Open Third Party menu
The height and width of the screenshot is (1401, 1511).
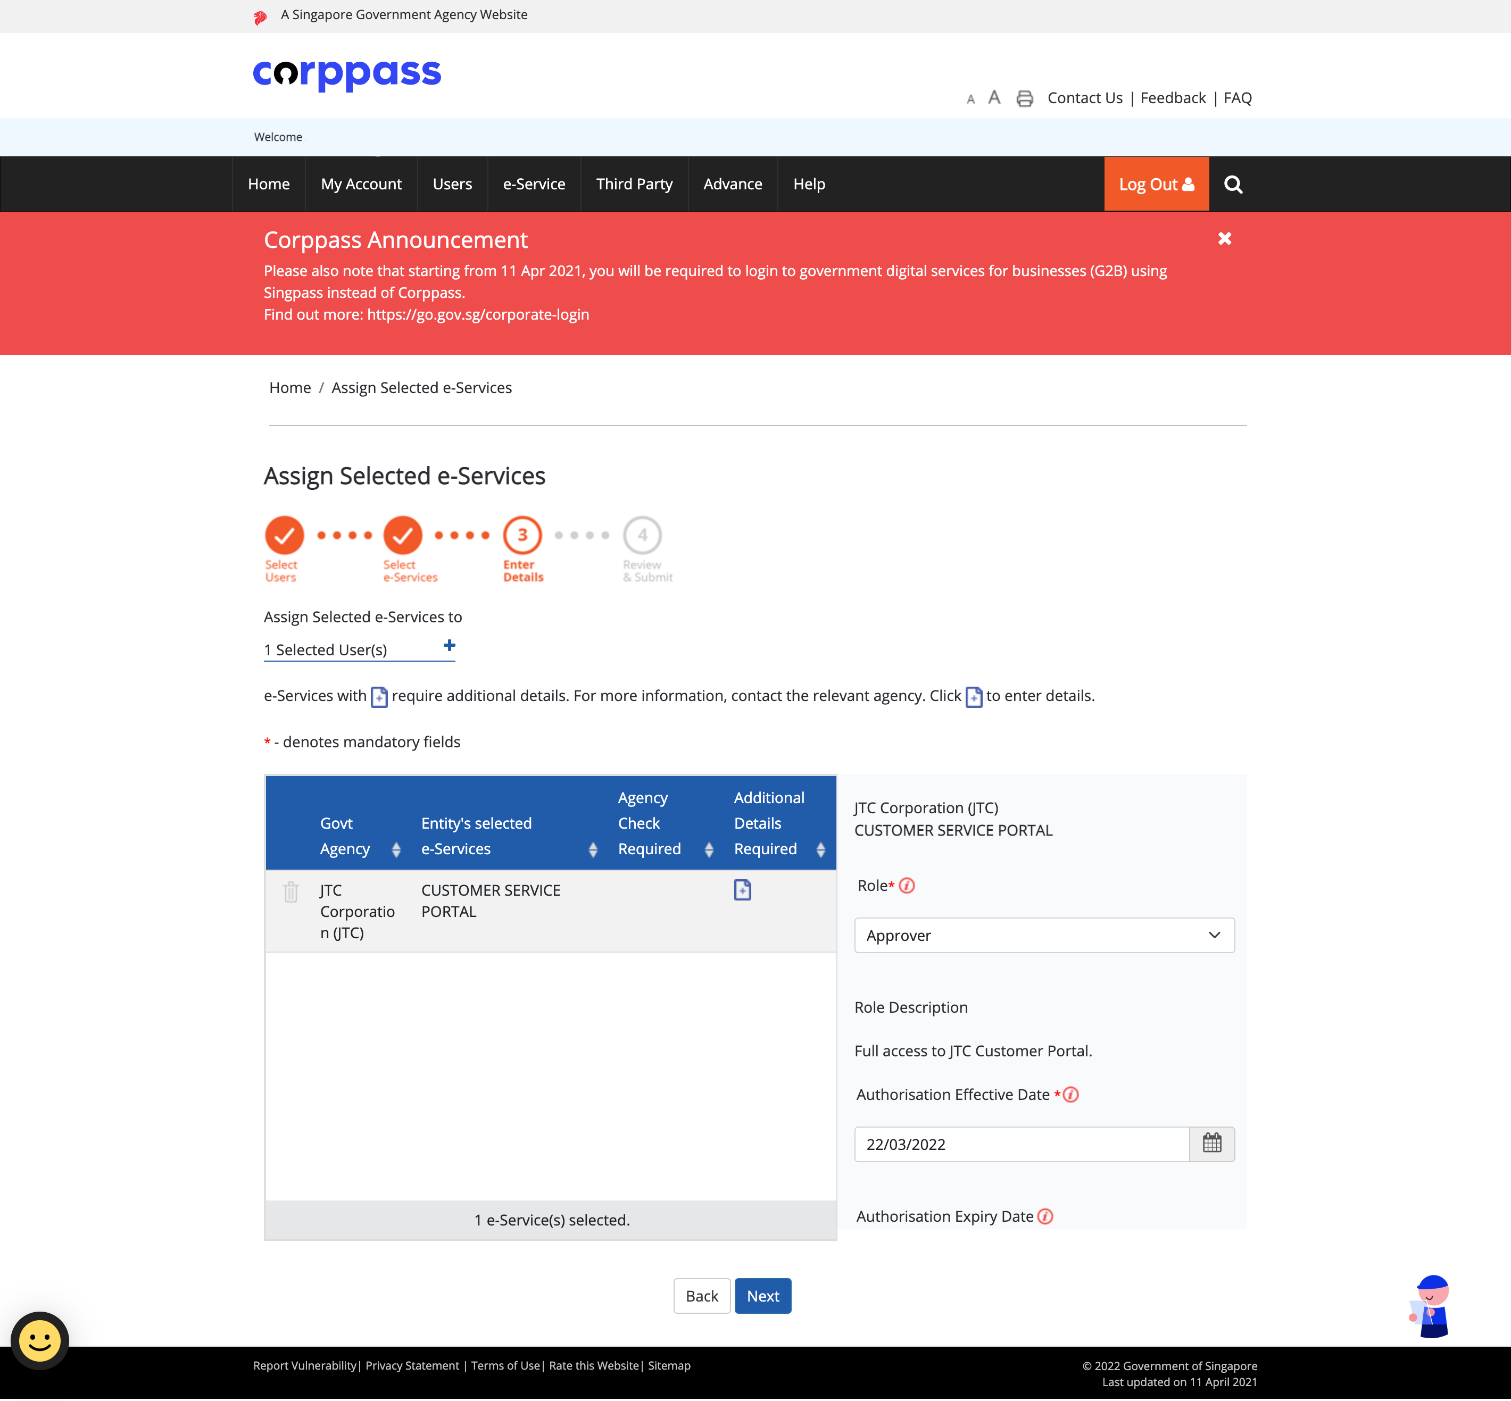634,184
